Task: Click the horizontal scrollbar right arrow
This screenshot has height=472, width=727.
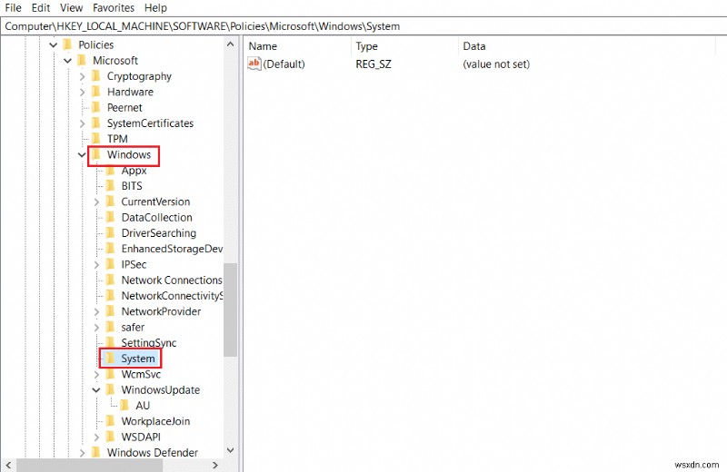Action: 215,465
